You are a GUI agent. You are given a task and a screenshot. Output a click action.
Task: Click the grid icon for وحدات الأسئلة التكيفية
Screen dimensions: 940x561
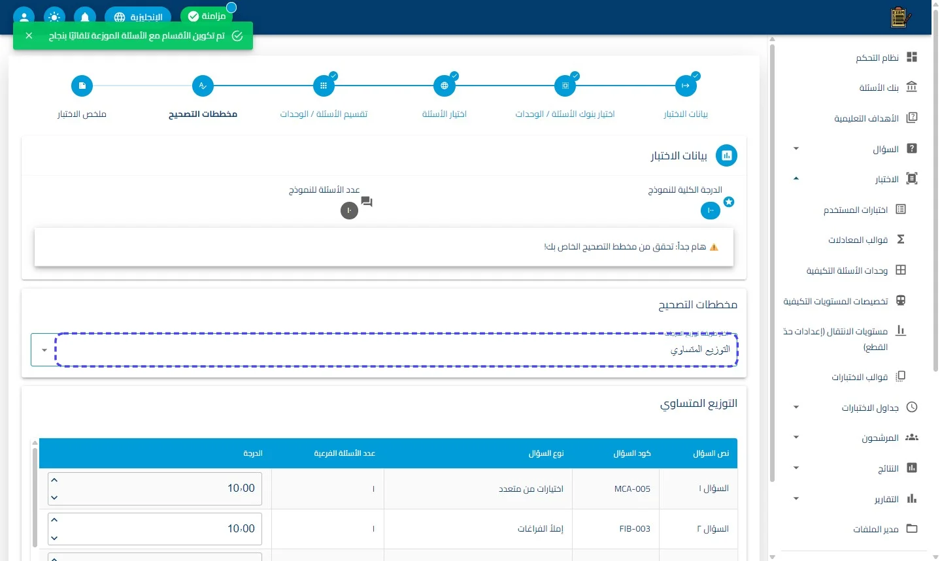coord(901,270)
